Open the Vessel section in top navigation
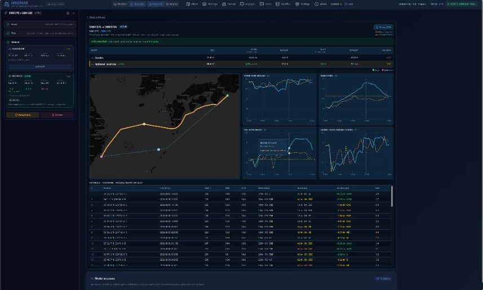The width and height of the screenshot is (483, 290). 229,4
